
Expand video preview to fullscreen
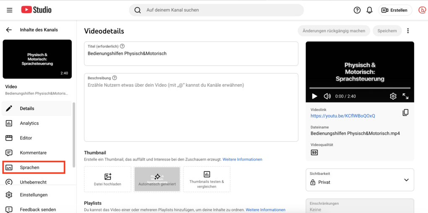[405, 96]
